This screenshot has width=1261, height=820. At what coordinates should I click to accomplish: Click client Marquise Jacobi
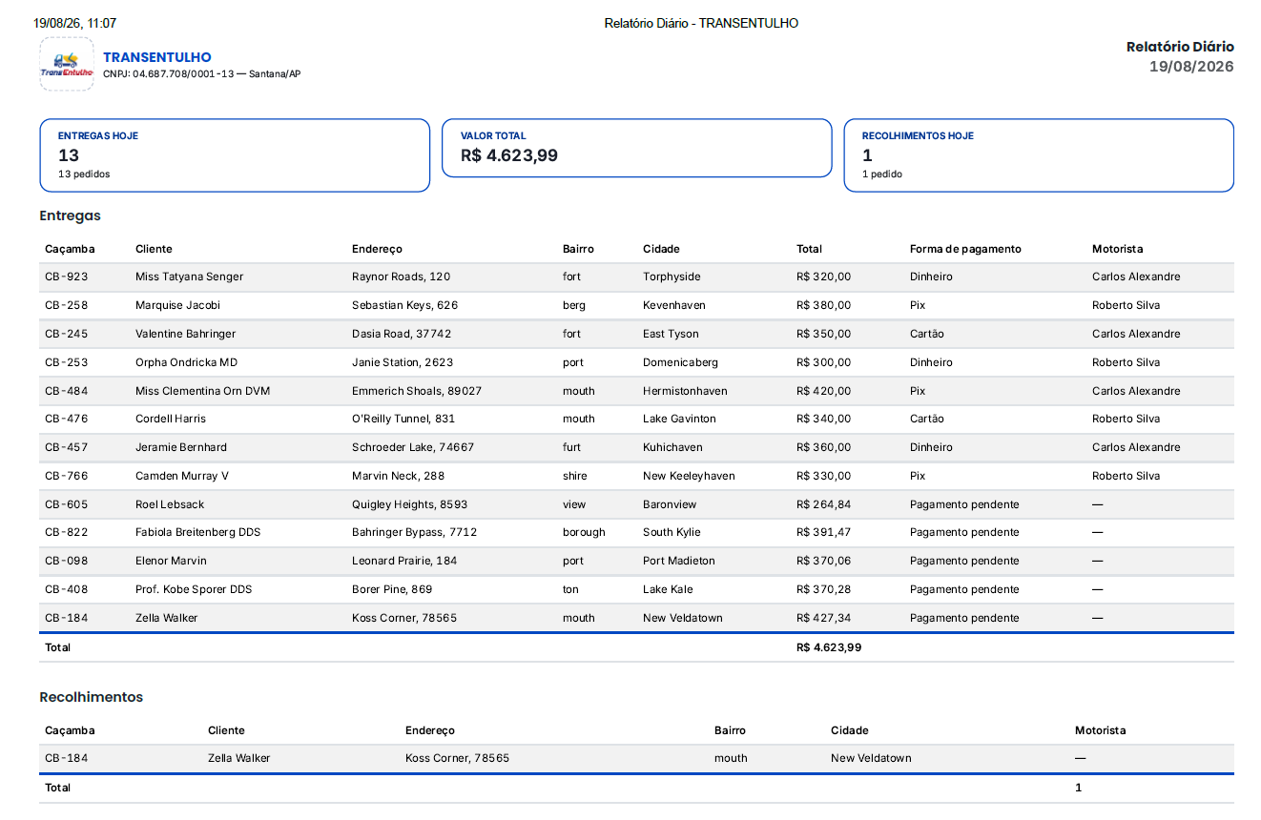pos(177,305)
